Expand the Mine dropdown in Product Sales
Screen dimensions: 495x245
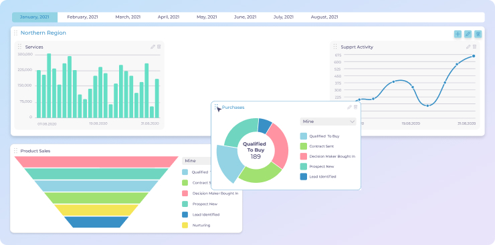[x=197, y=161]
